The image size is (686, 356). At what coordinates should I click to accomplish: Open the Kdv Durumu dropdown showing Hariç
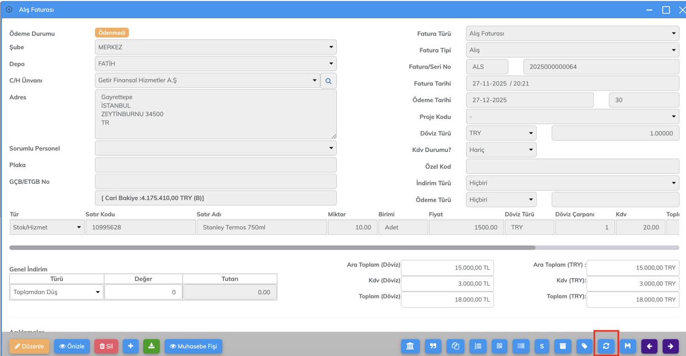point(501,150)
